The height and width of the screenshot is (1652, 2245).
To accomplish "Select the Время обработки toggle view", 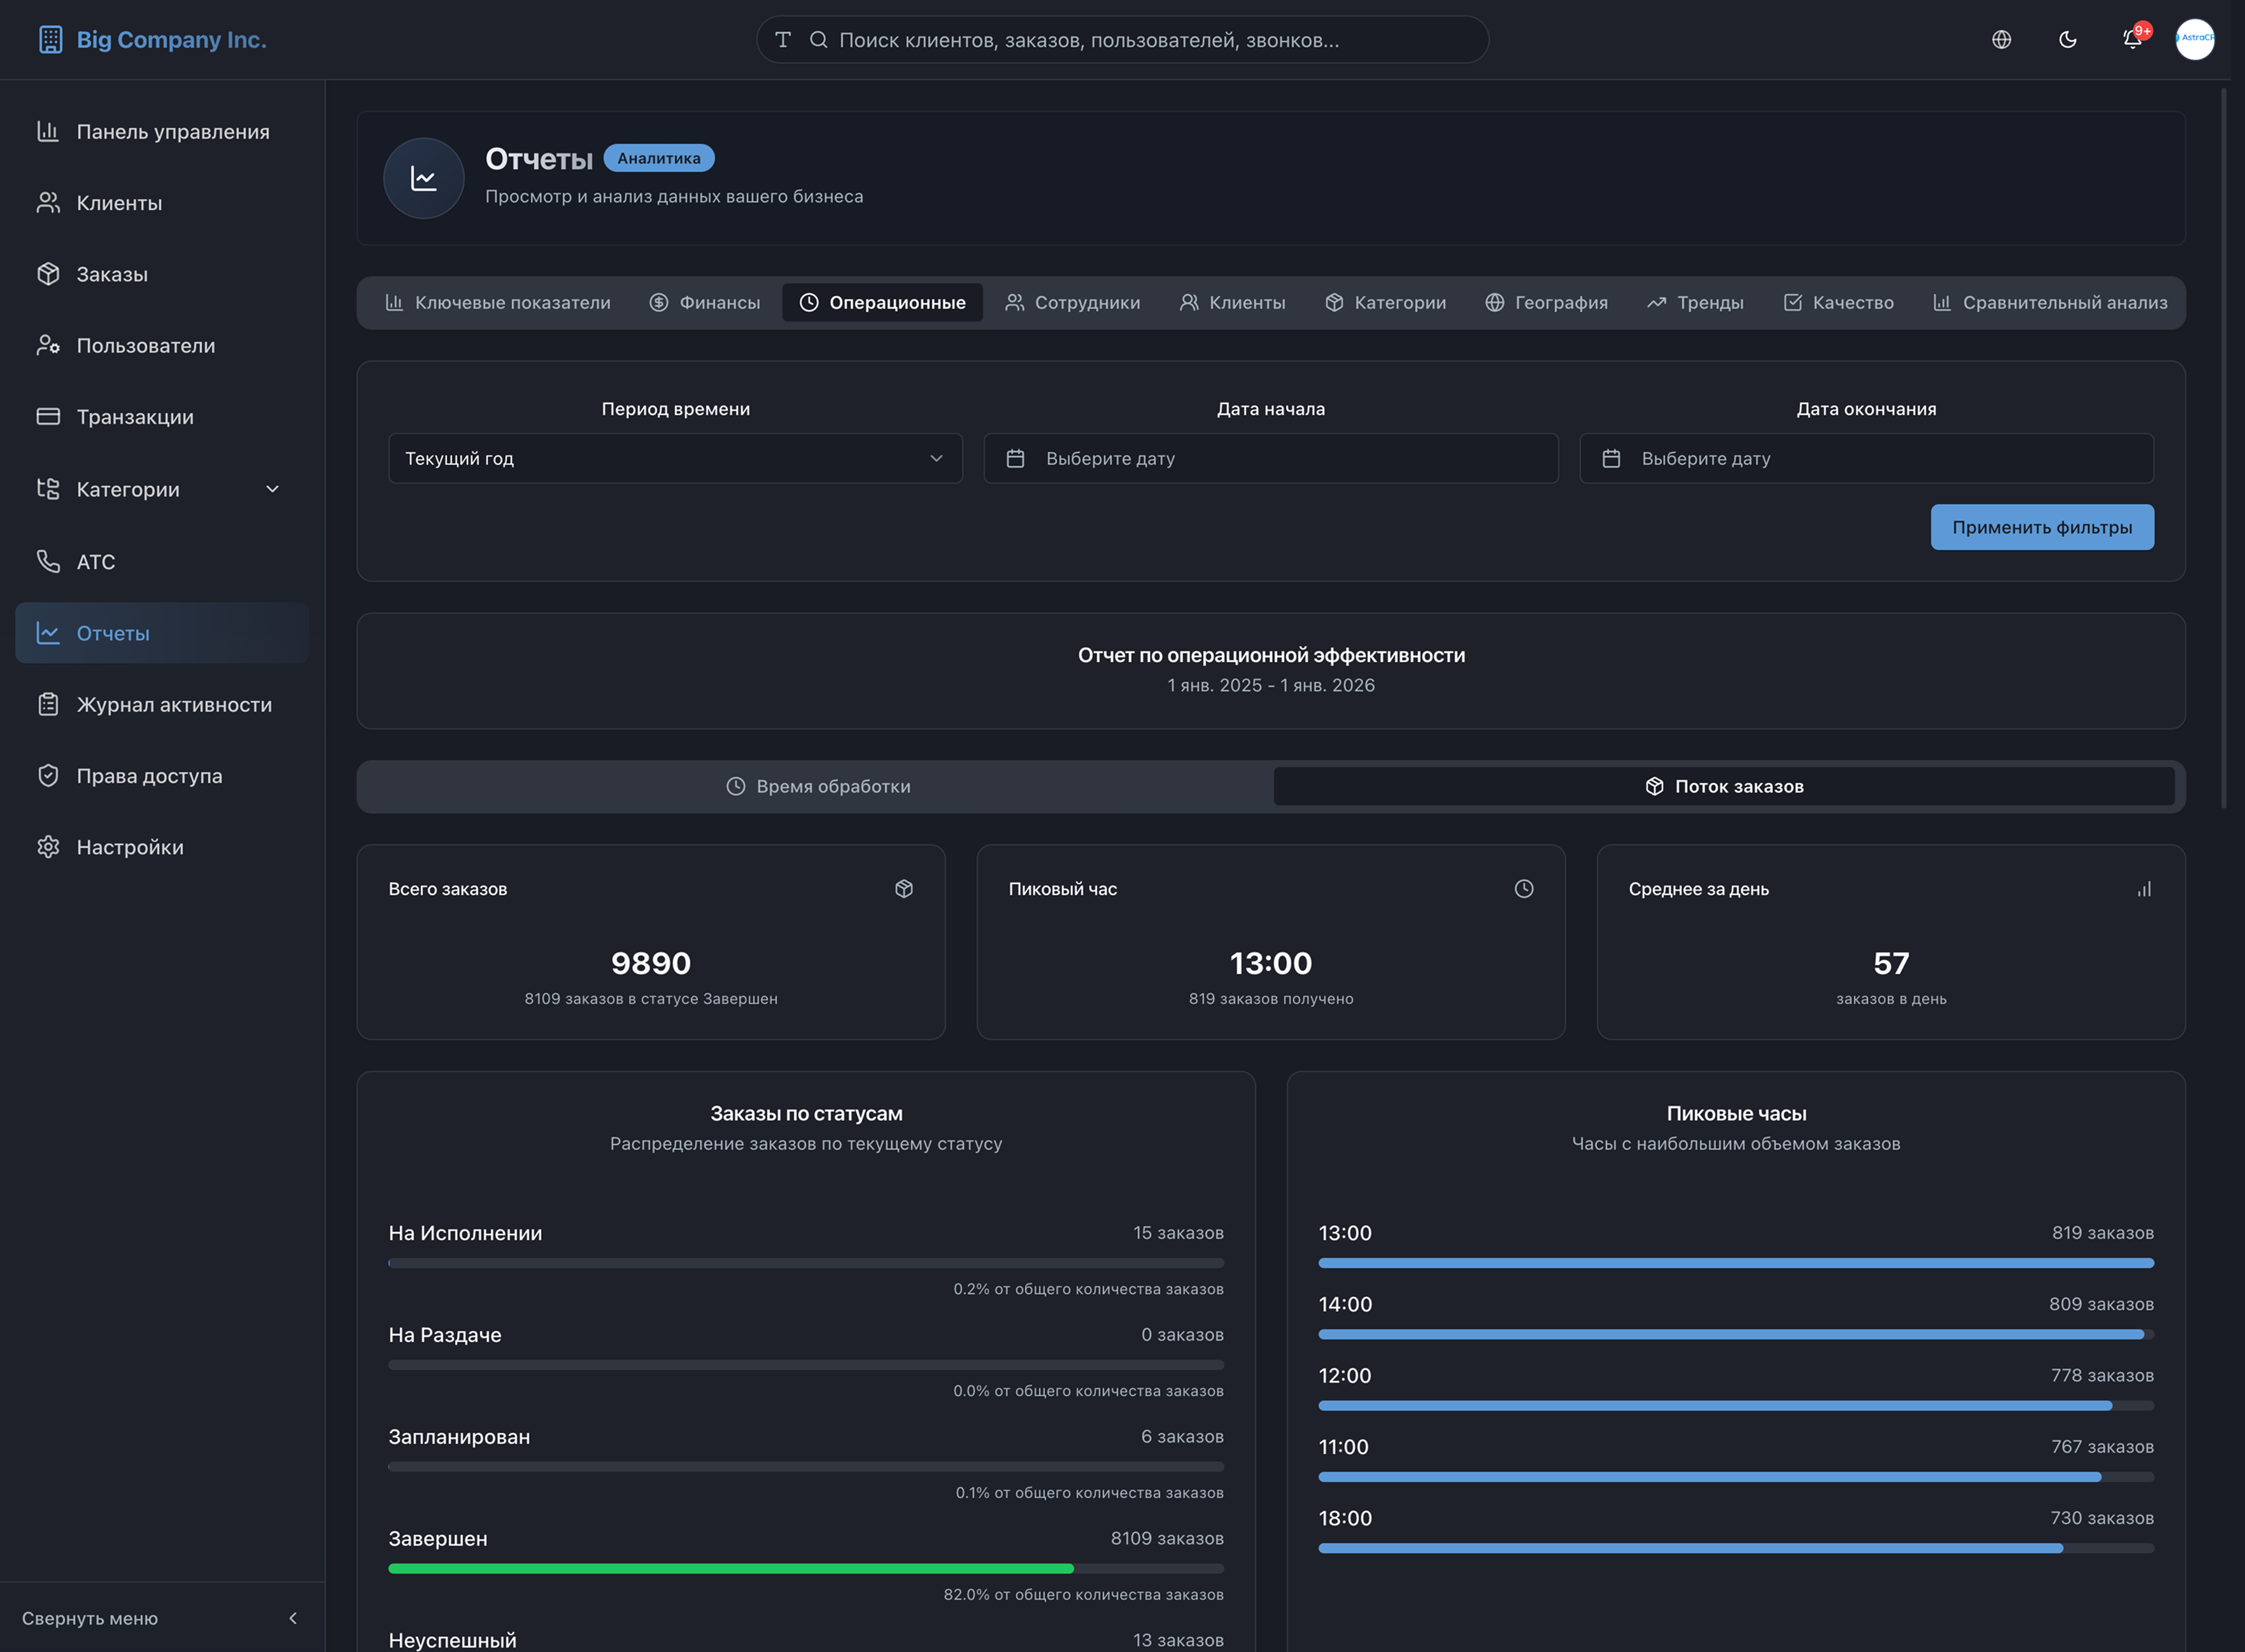I will coord(818,786).
